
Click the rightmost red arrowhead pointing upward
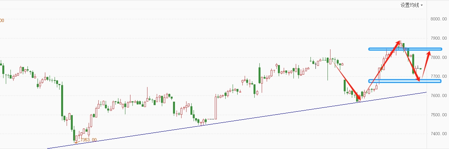pos(428,54)
